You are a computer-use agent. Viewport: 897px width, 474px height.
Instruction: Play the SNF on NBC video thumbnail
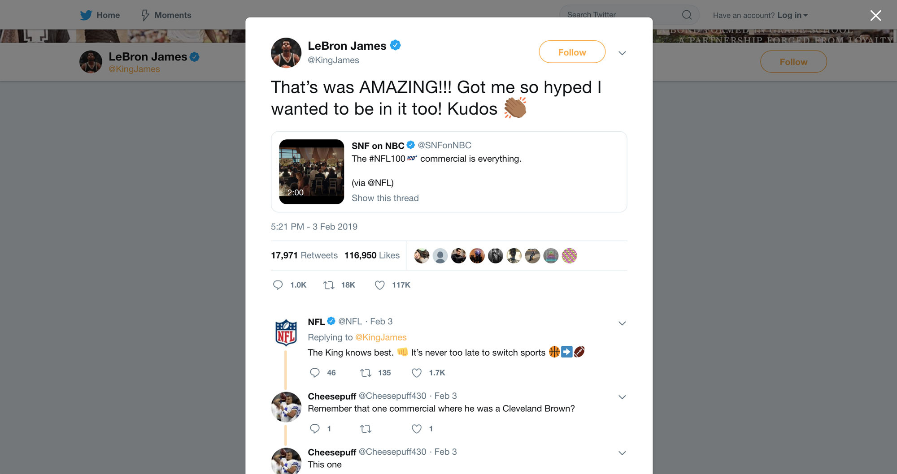click(311, 172)
